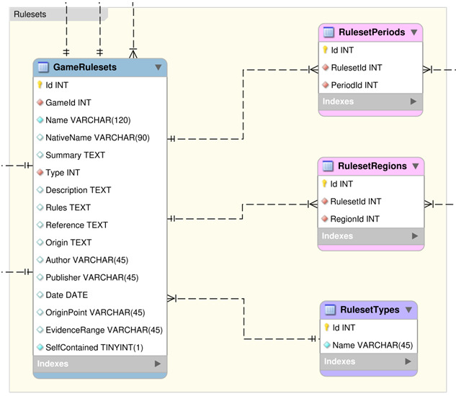Select the NativeName VARCHAR(90) column
Screen dimensions: 456x396
click(97, 138)
